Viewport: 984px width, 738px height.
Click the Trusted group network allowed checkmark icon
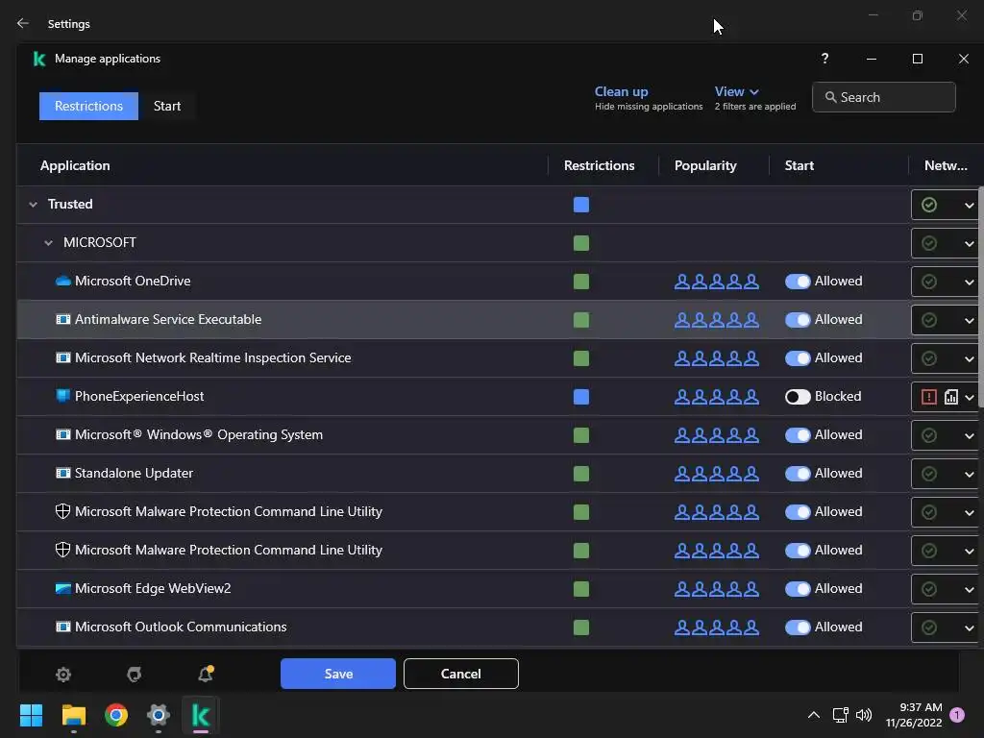(929, 205)
